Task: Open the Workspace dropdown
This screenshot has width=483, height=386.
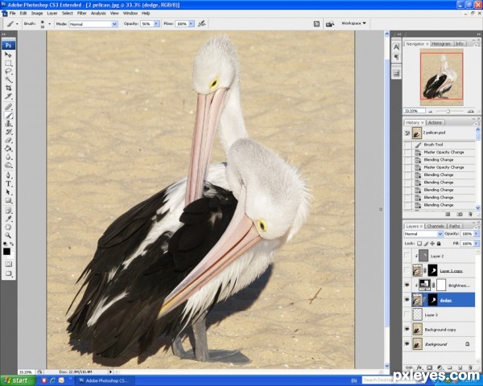Action: [x=353, y=23]
